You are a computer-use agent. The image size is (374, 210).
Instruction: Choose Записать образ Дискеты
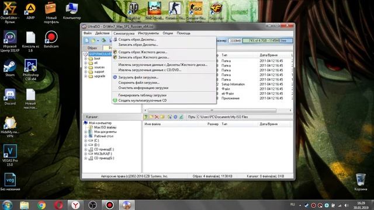[x=164, y=45]
